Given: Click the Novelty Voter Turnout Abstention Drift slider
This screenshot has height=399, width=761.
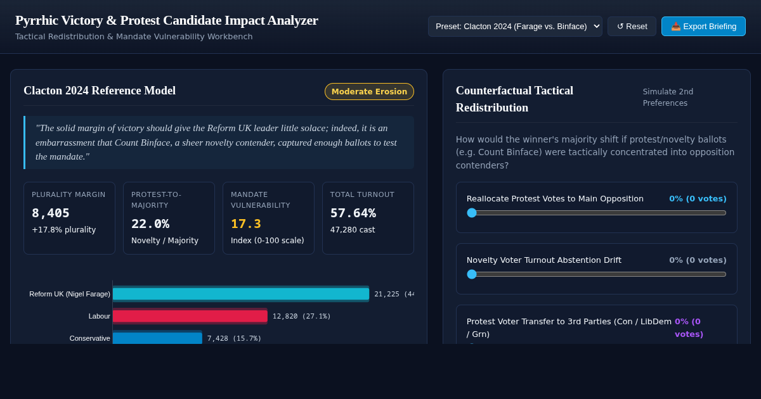Looking at the screenshot, I should point(597,274).
